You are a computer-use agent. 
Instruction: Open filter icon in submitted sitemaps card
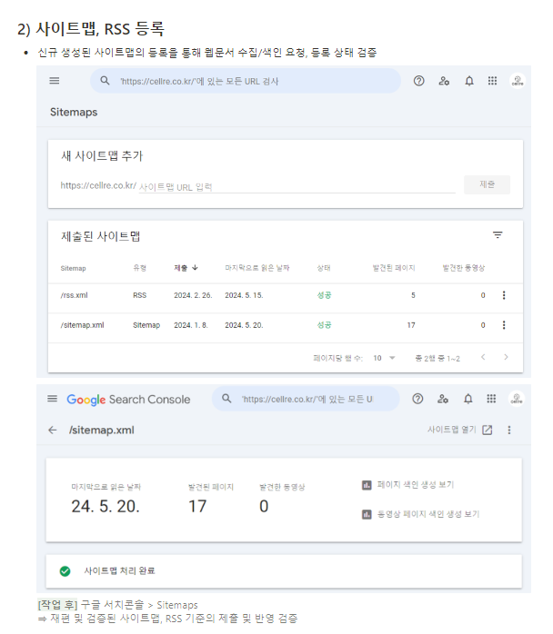pyautogui.click(x=498, y=235)
